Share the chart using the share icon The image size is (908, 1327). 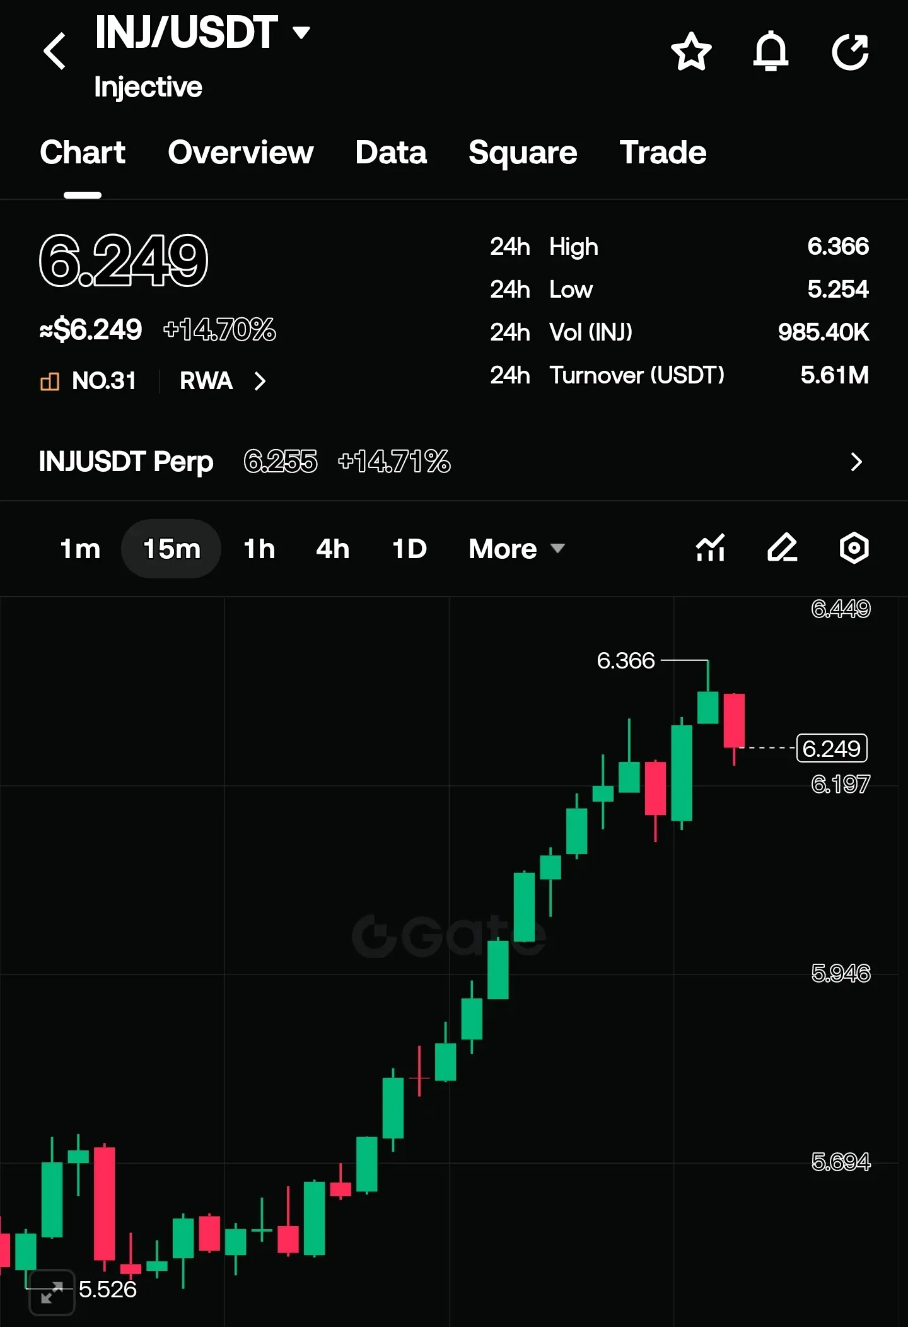click(x=851, y=52)
